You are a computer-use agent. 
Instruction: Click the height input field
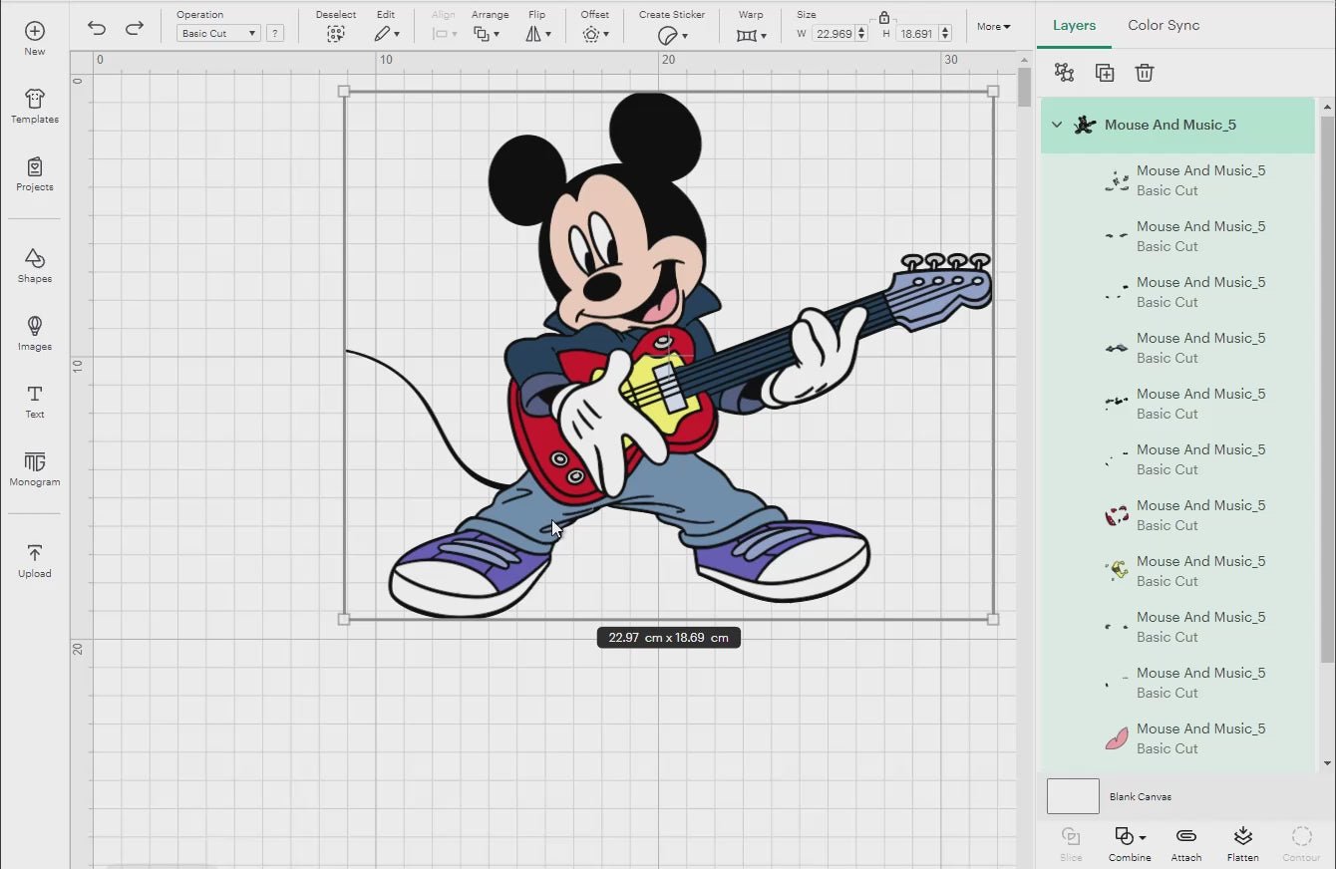[x=916, y=33]
